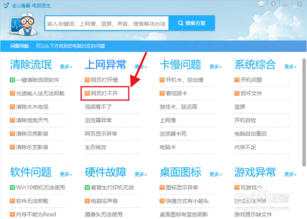Click hot icon beside 开机问题
Screen dimensions: 307x219
(x=237, y=80)
